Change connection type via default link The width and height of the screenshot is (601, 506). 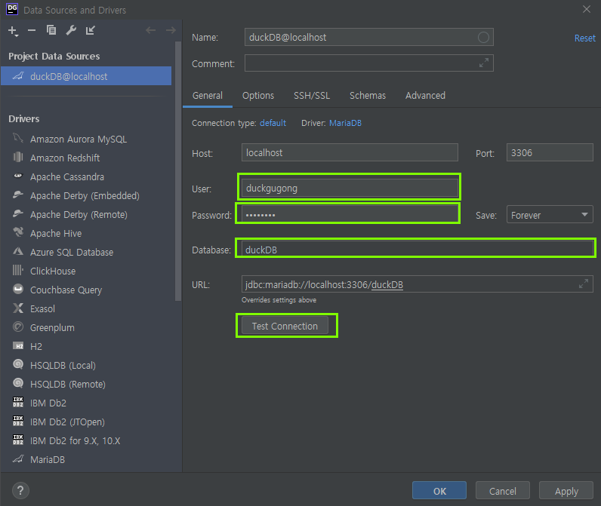(273, 123)
